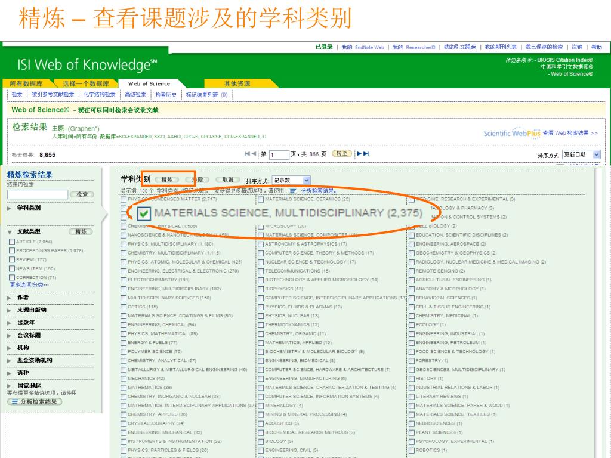This screenshot has height=458, width=611.
Task: Check NEWS ITEM (150) box
Action: (x=12, y=269)
